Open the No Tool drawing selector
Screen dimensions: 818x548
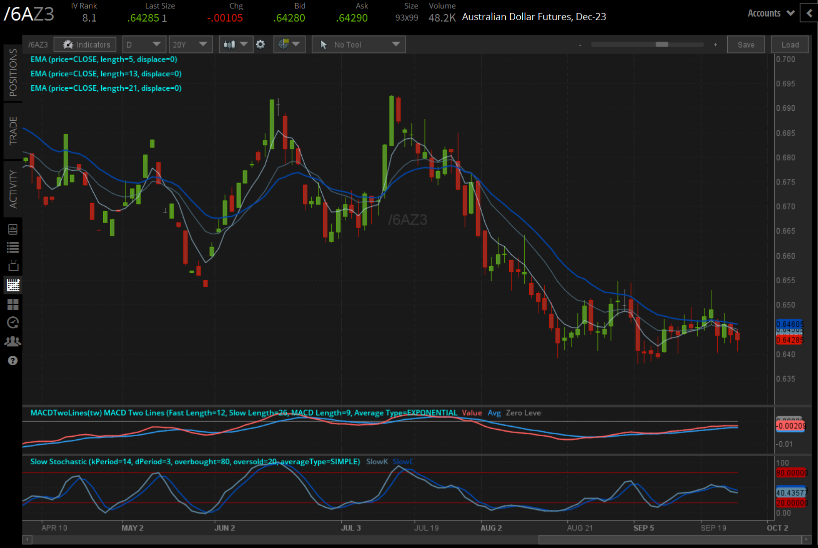(x=358, y=45)
